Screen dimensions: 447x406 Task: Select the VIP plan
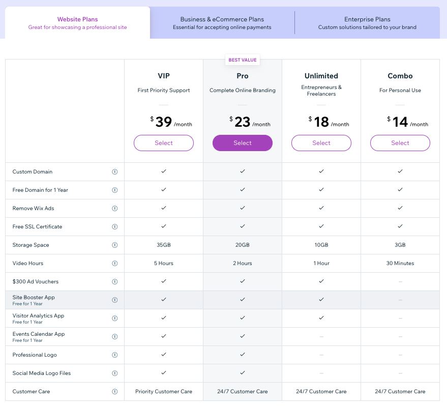pyautogui.click(x=164, y=143)
